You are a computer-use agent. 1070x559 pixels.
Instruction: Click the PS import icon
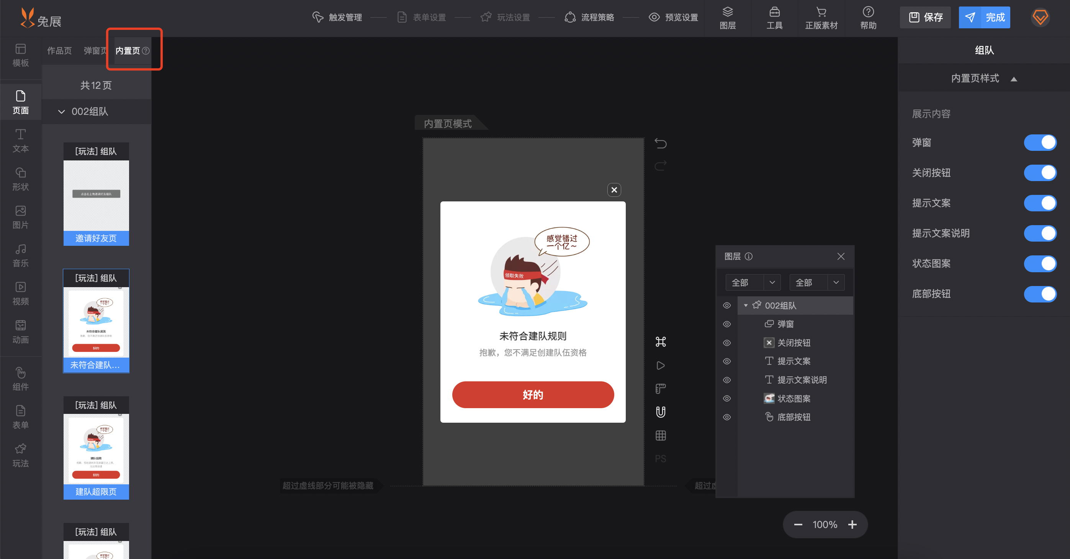pos(661,459)
